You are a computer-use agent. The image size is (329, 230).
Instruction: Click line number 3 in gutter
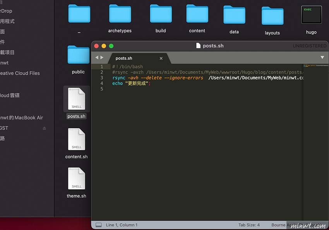point(102,78)
